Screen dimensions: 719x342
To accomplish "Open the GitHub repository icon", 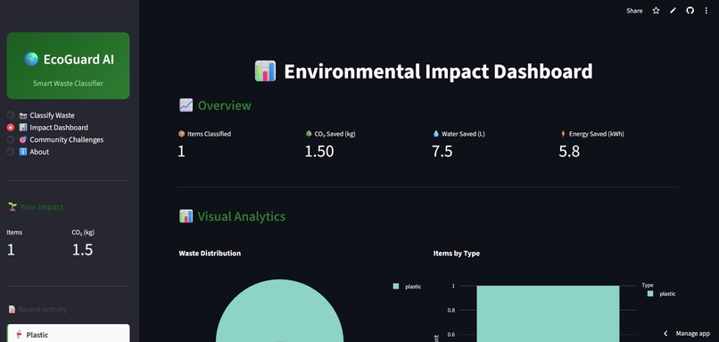I will coord(690,11).
